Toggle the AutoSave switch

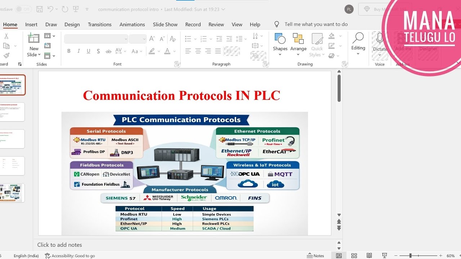click(x=23, y=9)
